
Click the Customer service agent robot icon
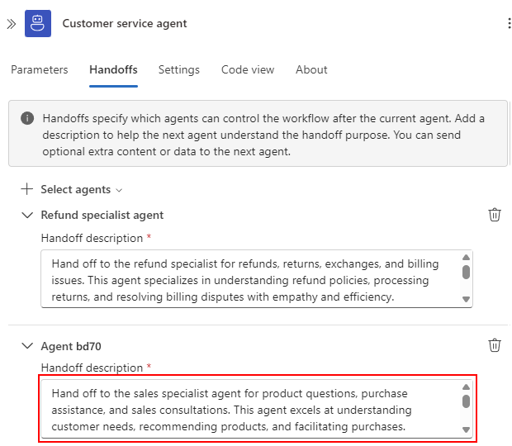click(38, 23)
